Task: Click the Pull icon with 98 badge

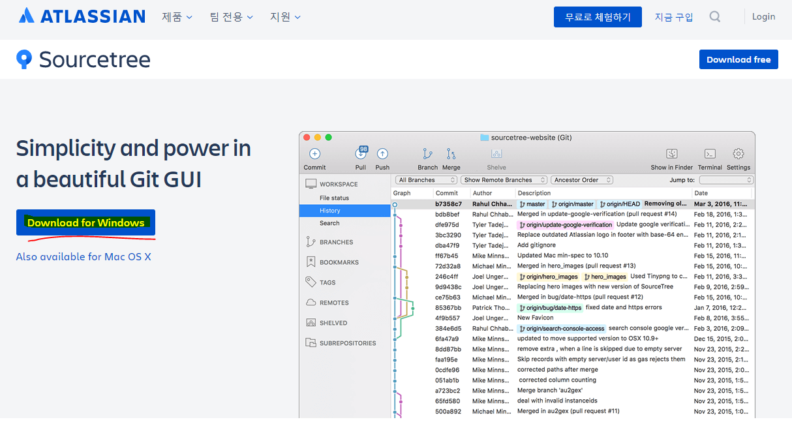Action: 361,153
